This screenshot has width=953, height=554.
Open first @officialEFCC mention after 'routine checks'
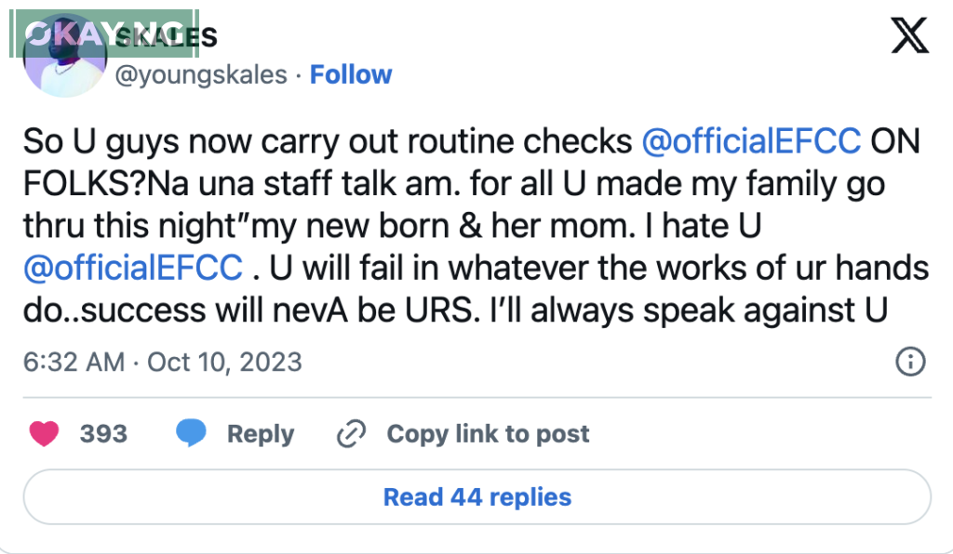[751, 141]
